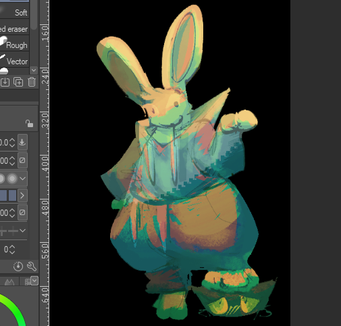Click the first dimmed plus icon
The image size is (341, 326).
tap(3, 231)
